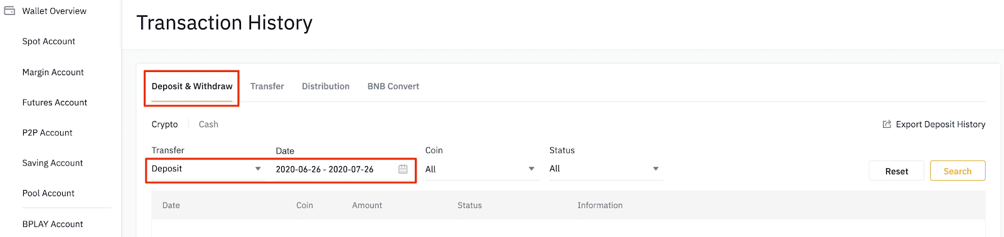Select Saving Account in the sidebar
Screen dimensions: 1004x237
click(53, 163)
